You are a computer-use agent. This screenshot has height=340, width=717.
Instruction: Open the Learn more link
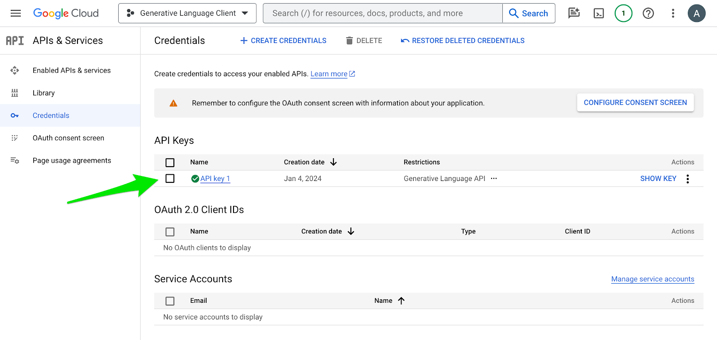pyautogui.click(x=329, y=74)
